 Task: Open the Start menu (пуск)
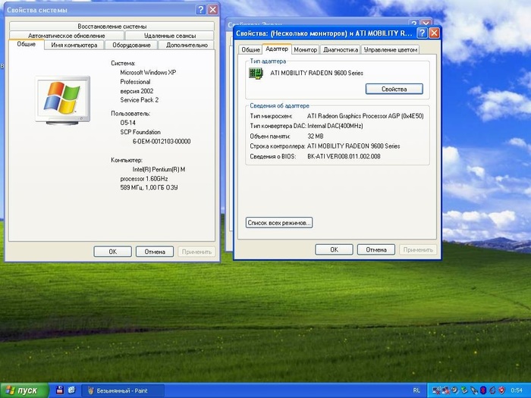(x=21, y=390)
